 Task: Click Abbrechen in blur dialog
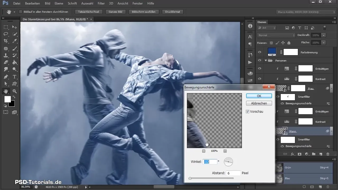(x=259, y=103)
